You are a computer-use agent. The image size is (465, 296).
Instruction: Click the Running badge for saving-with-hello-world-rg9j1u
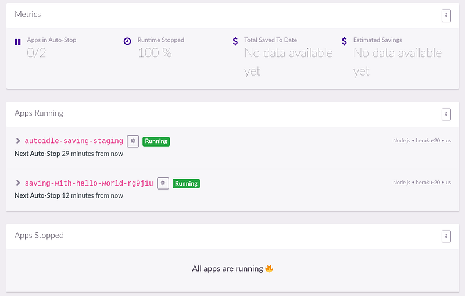186,184
